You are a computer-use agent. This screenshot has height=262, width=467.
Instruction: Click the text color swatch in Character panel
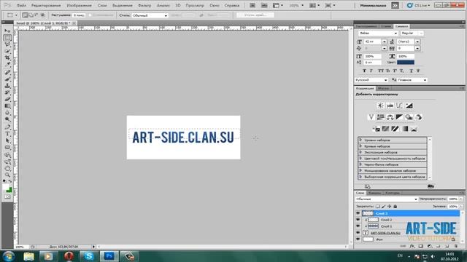click(406, 63)
